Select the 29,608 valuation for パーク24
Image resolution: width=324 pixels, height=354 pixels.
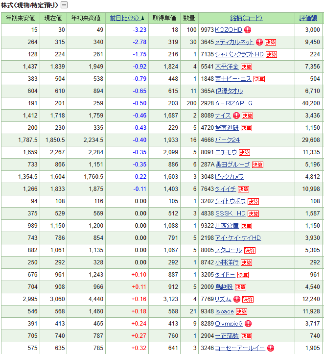311,140
